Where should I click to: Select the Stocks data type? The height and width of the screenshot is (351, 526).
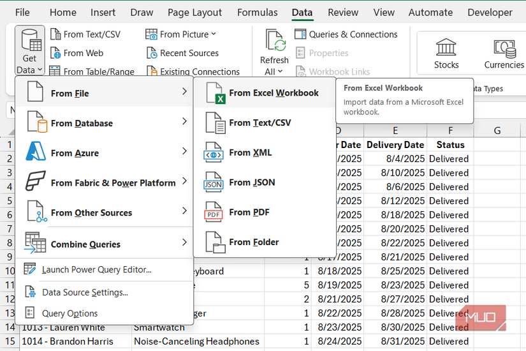[x=446, y=54]
